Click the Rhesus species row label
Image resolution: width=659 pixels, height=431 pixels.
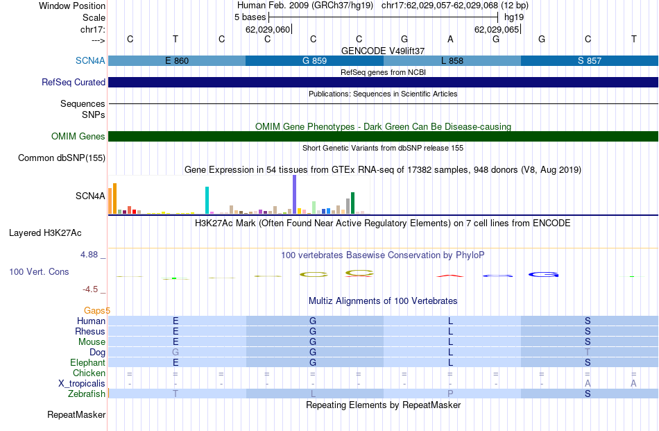tap(90, 331)
